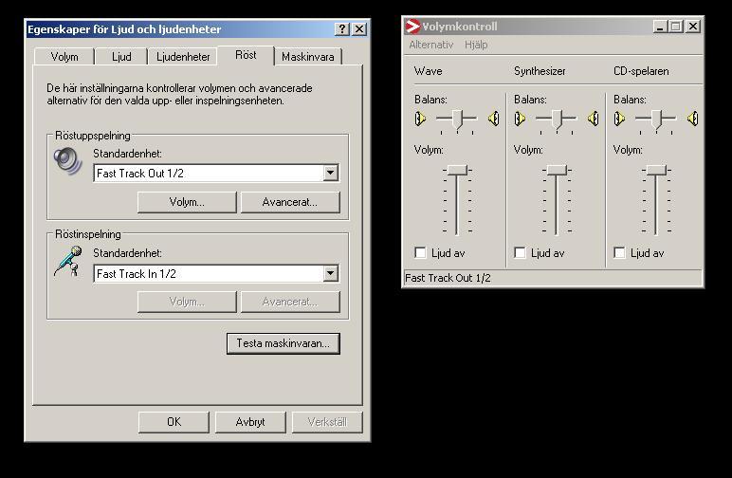
Task: Switch to the Ljudenheter tab
Action: point(183,57)
